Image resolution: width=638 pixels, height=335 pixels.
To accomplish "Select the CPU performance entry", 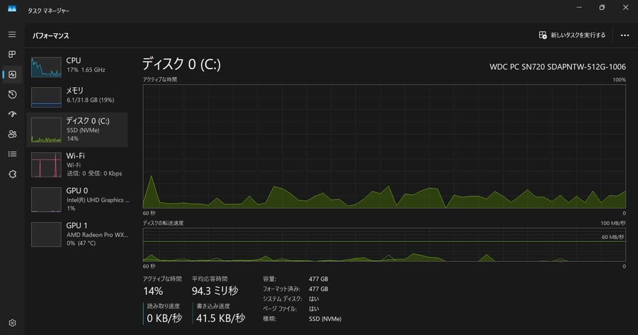I will tap(77, 67).
